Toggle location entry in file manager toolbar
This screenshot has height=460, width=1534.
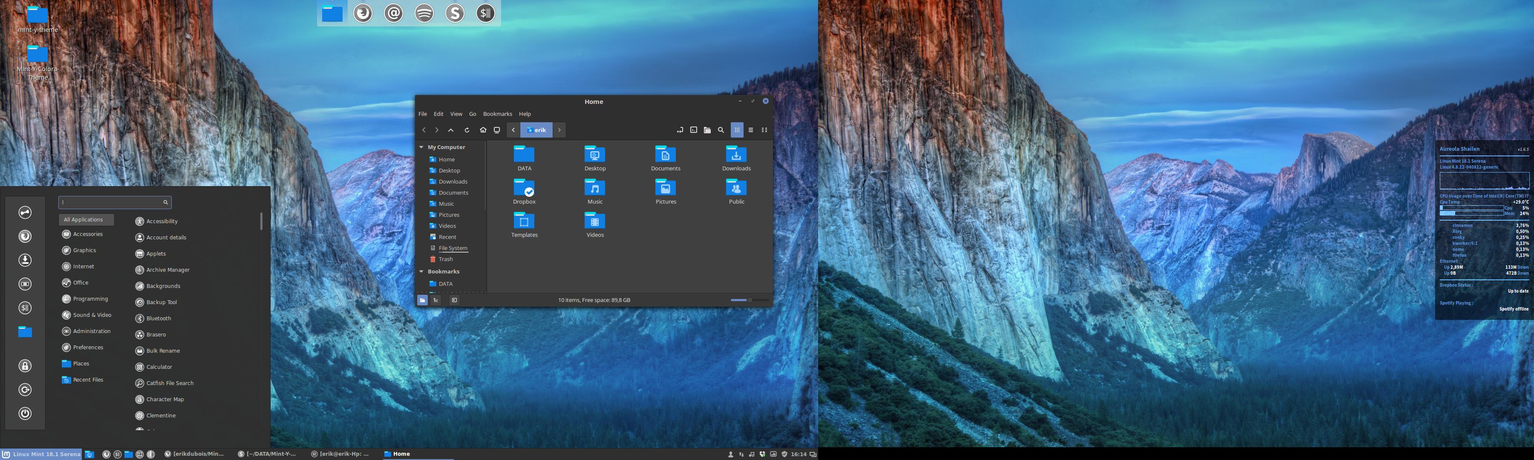coord(680,130)
